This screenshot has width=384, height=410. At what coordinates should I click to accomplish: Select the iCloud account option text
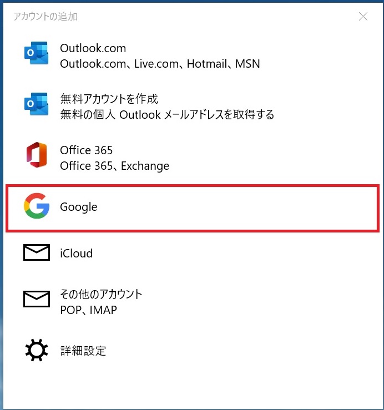coord(76,254)
